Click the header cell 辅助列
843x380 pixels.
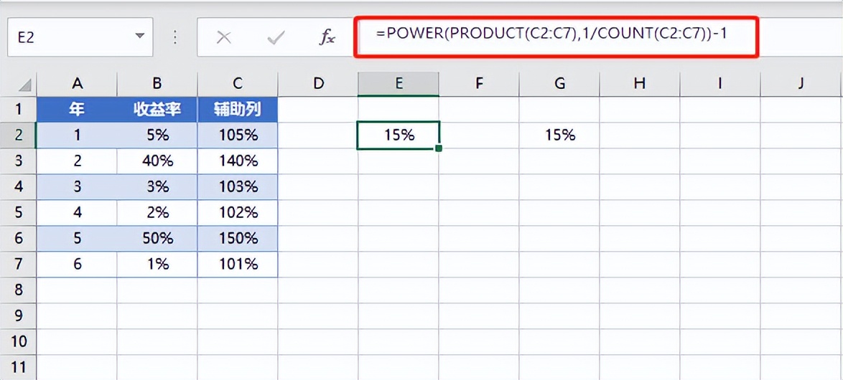click(238, 110)
